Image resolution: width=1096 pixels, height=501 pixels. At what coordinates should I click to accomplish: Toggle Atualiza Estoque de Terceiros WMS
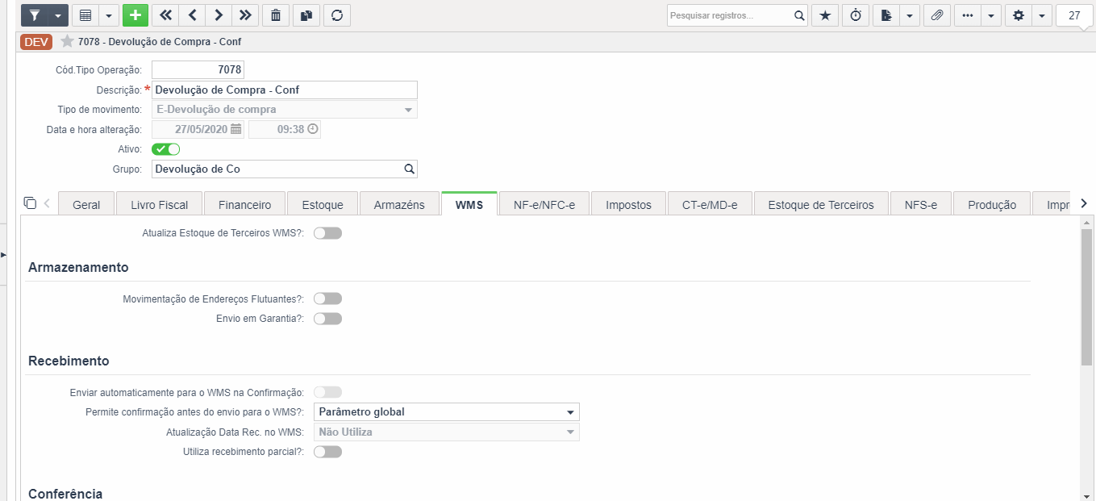coord(327,233)
